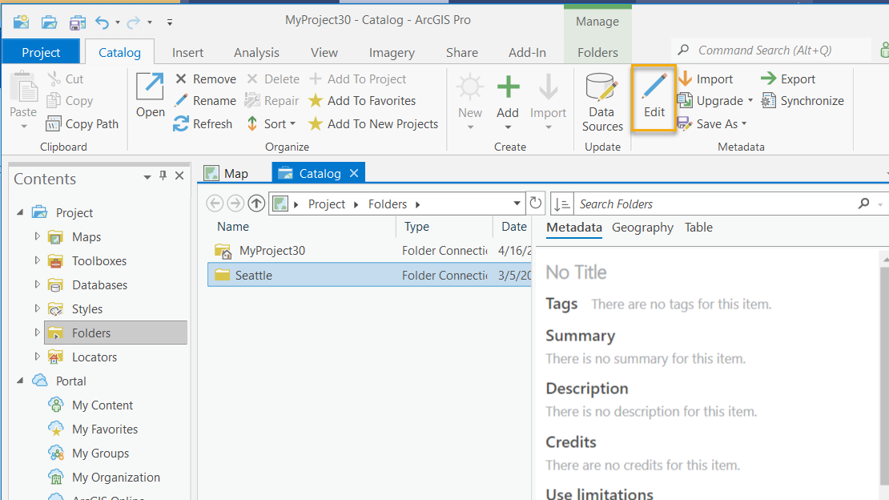Screen dimensions: 889x500
Task: Open the Refresh icon to refresh the folder
Action: click(203, 123)
